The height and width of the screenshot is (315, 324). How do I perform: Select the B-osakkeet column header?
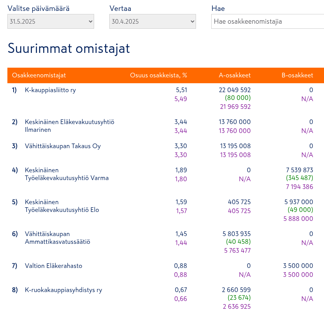tap(297, 75)
